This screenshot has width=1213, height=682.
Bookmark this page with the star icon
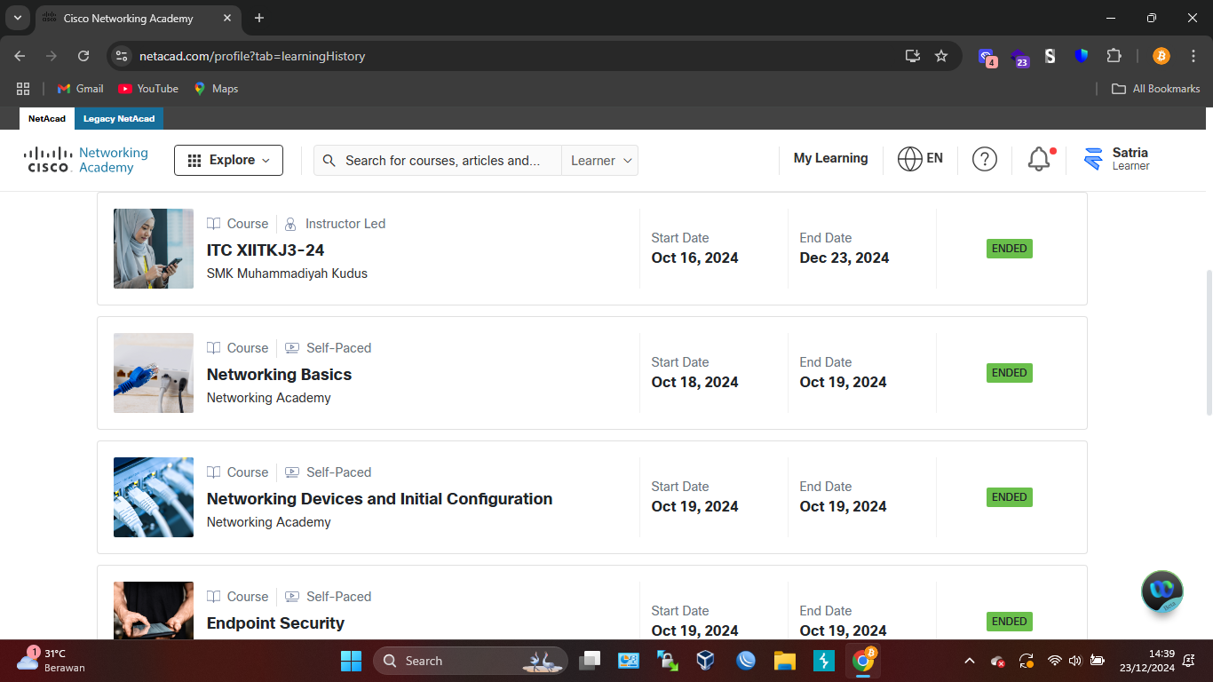point(941,56)
